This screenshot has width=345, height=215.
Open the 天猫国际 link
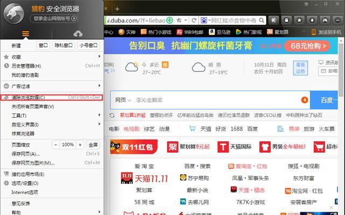point(234,147)
